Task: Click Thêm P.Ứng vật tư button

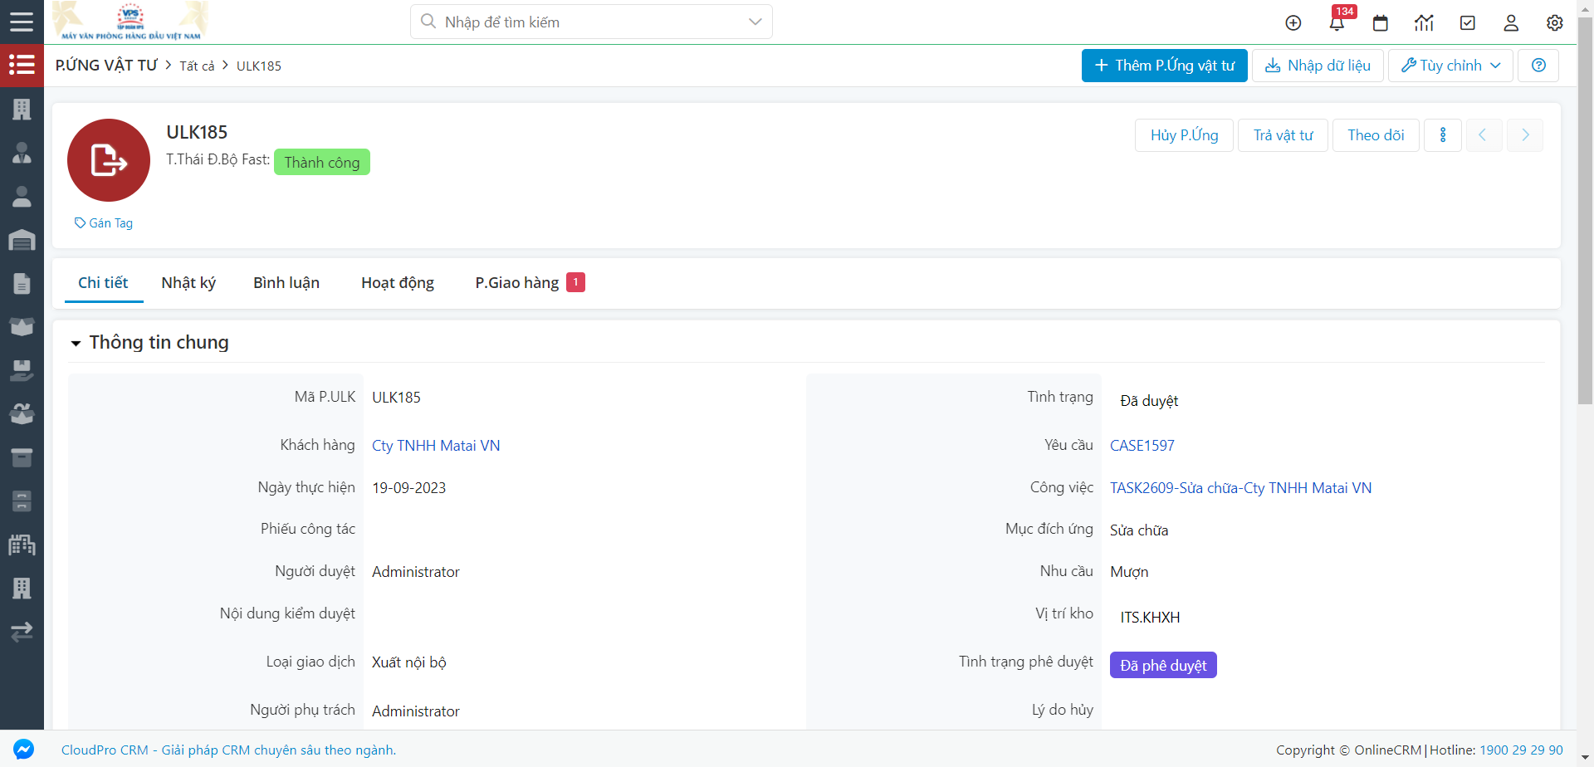Action: tap(1164, 66)
